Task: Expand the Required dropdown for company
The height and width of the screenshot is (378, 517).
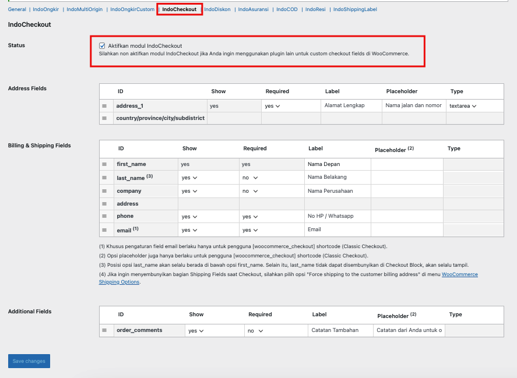Action: [x=251, y=191]
